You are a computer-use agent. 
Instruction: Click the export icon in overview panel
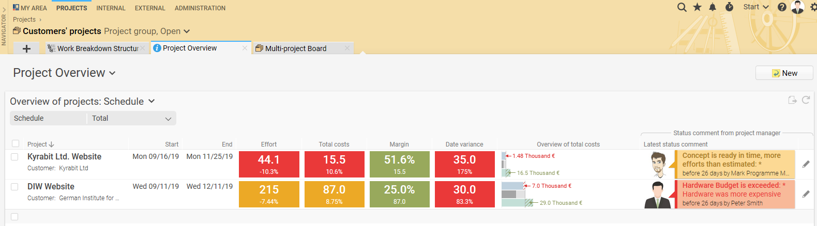pos(792,100)
